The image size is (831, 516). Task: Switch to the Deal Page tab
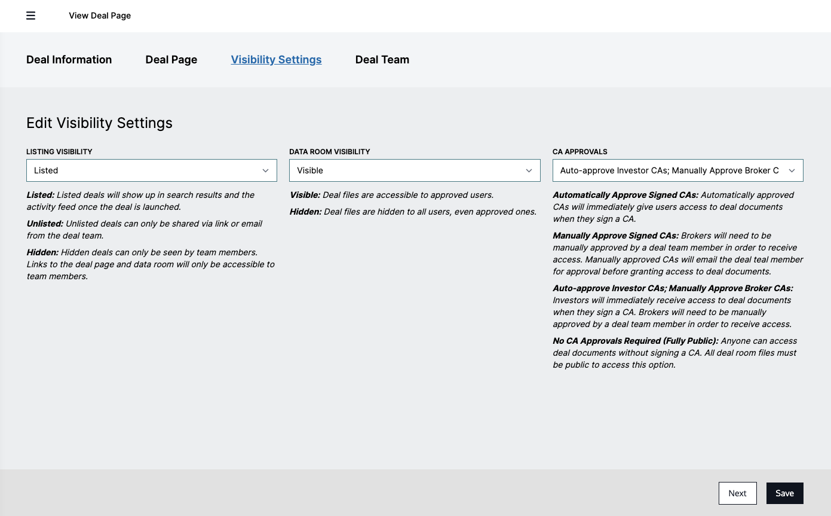point(171,60)
